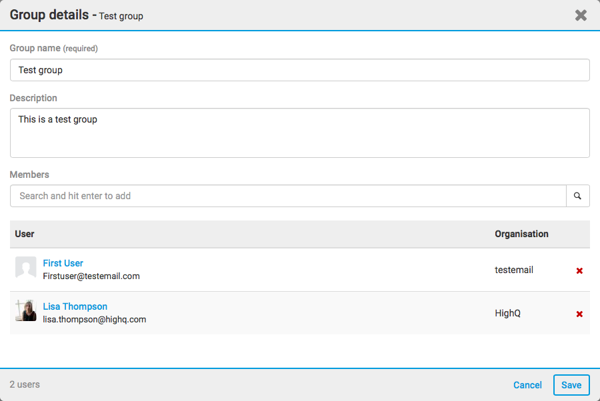Open First User's profile link
Screen dimensions: 600x401
tap(63, 263)
